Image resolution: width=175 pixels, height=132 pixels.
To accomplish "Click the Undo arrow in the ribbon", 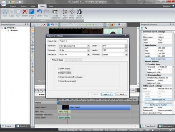I will coord(39,13).
